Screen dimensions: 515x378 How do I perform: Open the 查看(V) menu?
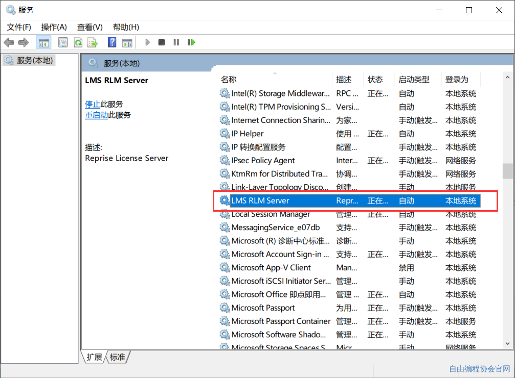tap(89, 27)
